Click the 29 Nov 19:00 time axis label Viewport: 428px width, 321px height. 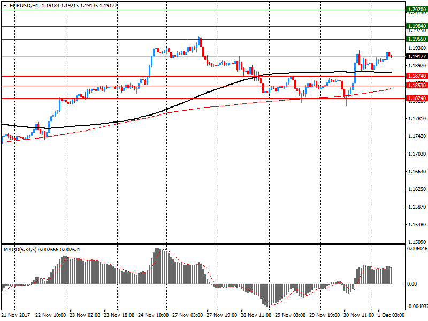325,315
